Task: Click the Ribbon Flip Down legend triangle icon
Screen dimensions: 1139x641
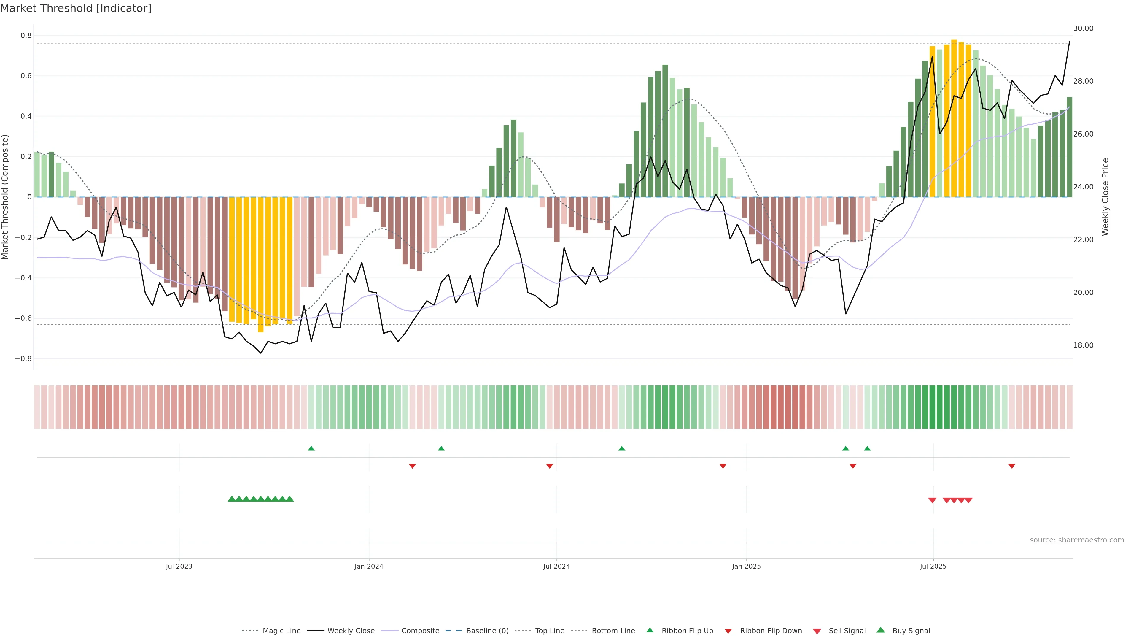Action: (x=728, y=631)
